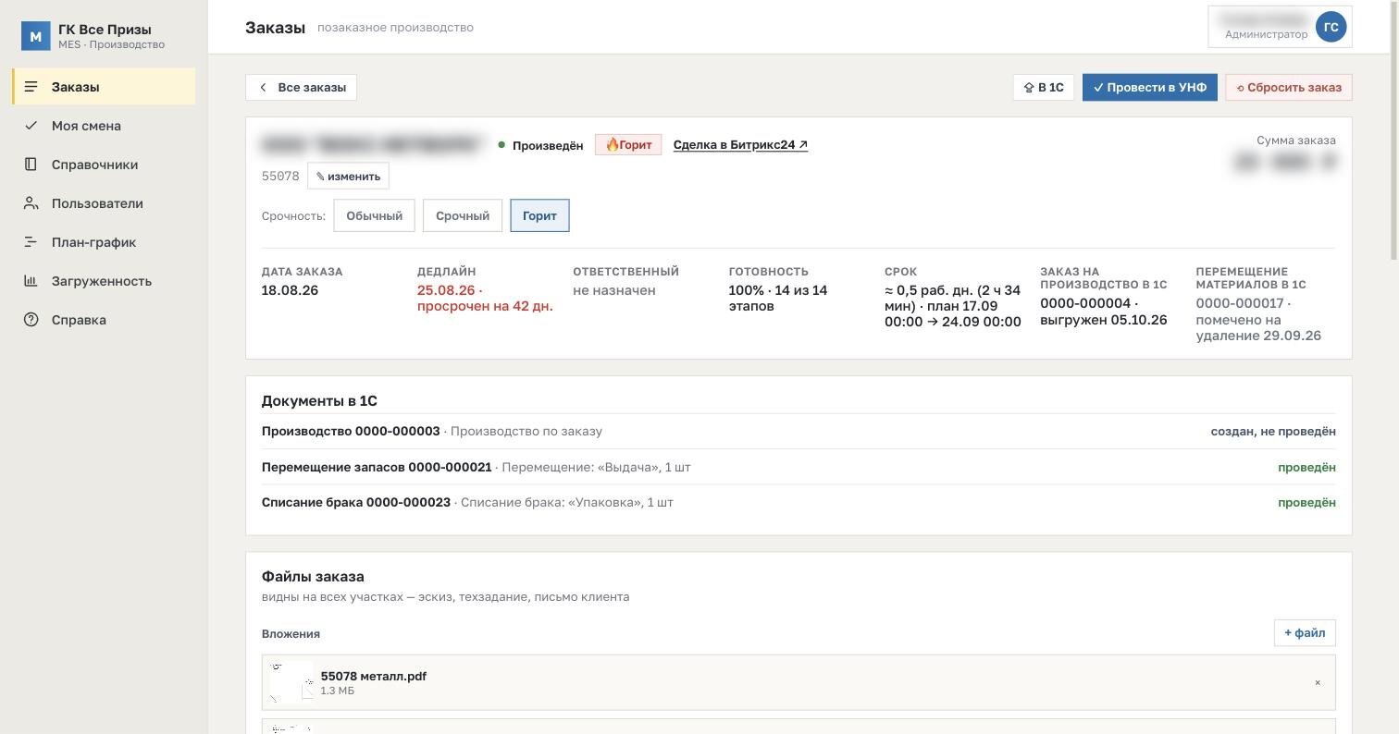Click the создан, не проведён status
1399x734 pixels.
tap(1273, 432)
